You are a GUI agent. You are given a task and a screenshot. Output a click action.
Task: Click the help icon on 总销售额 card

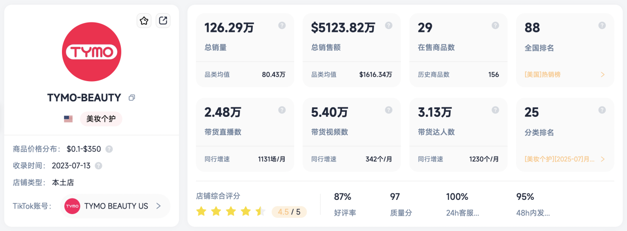tap(389, 26)
